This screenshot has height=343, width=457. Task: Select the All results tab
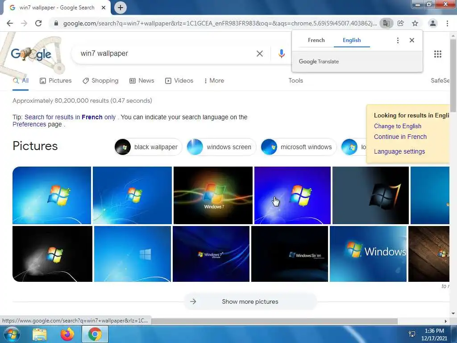click(x=21, y=81)
